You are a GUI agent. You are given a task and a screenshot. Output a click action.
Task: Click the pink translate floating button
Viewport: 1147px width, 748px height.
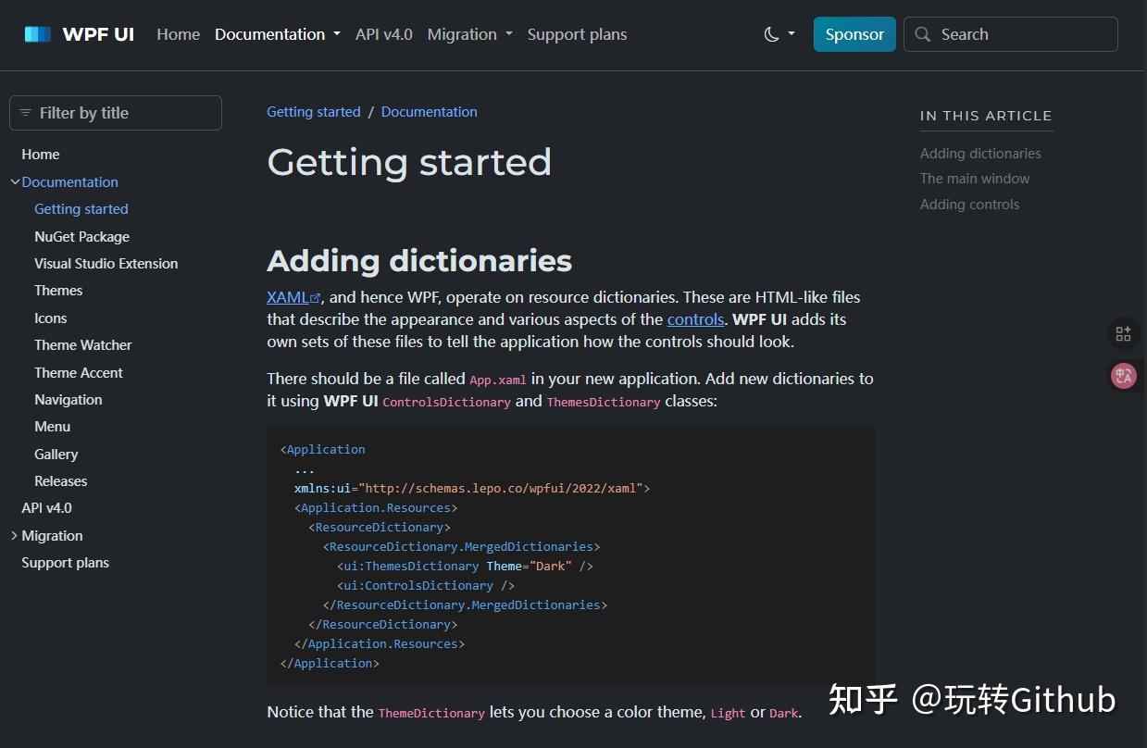pyautogui.click(x=1123, y=375)
